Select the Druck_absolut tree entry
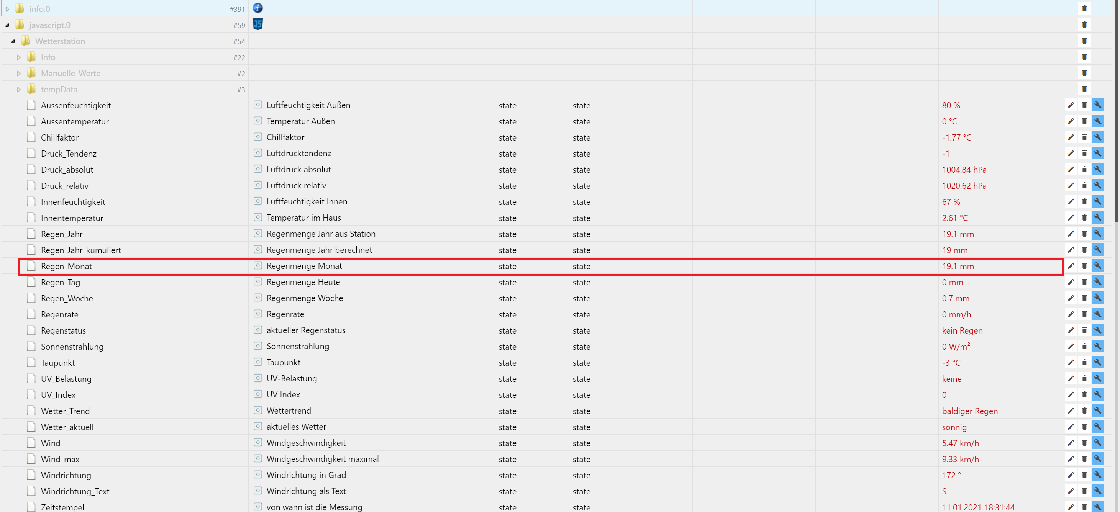The width and height of the screenshot is (1120, 512). coord(67,170)
